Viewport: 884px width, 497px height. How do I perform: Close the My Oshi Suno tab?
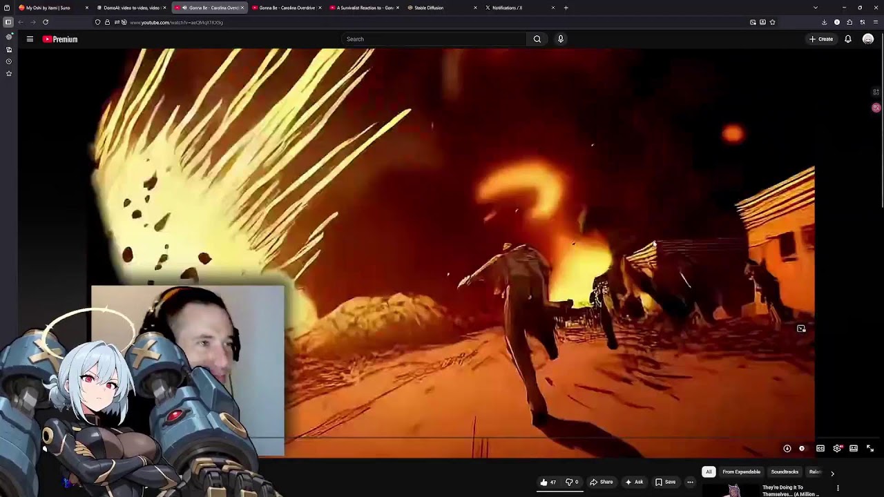(87, 8)
